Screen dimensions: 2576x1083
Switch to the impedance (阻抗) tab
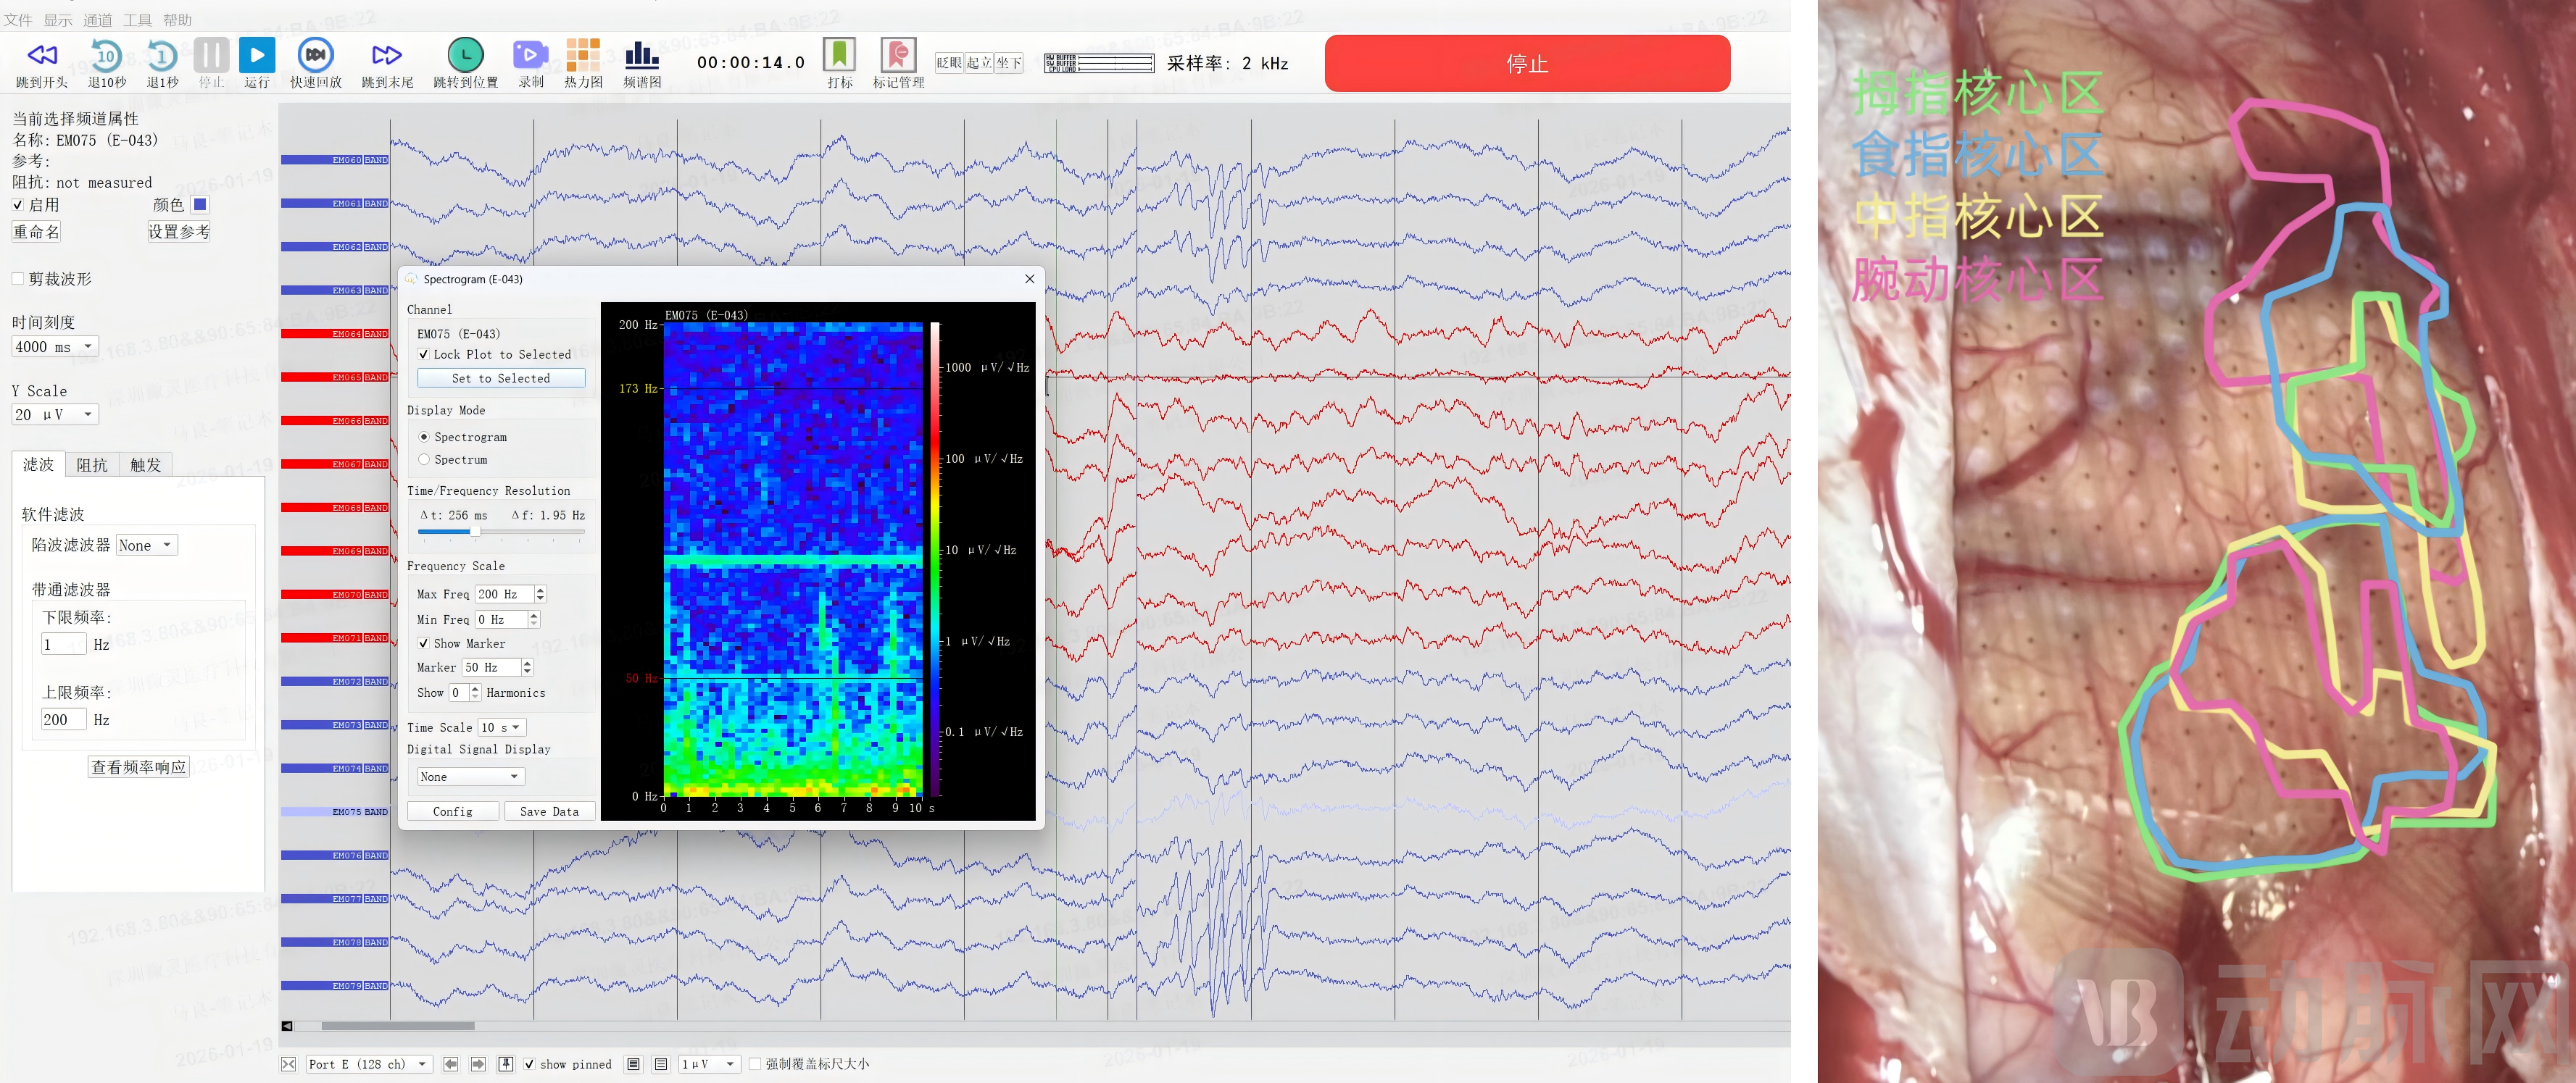[92, 464]
